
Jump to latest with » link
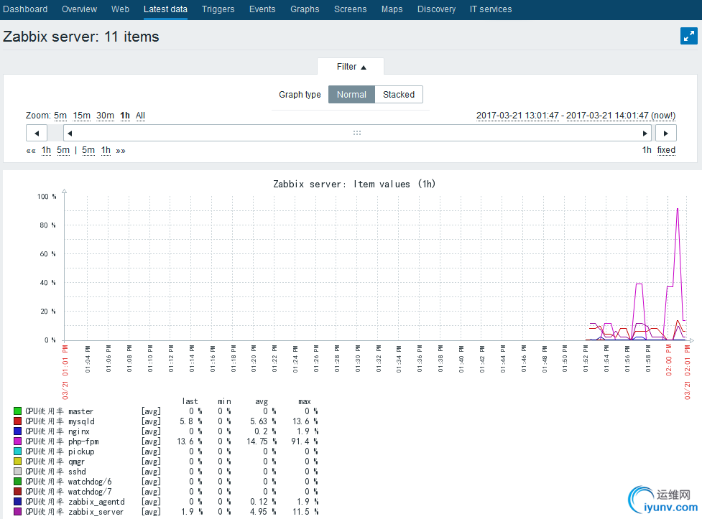(121, 150)
